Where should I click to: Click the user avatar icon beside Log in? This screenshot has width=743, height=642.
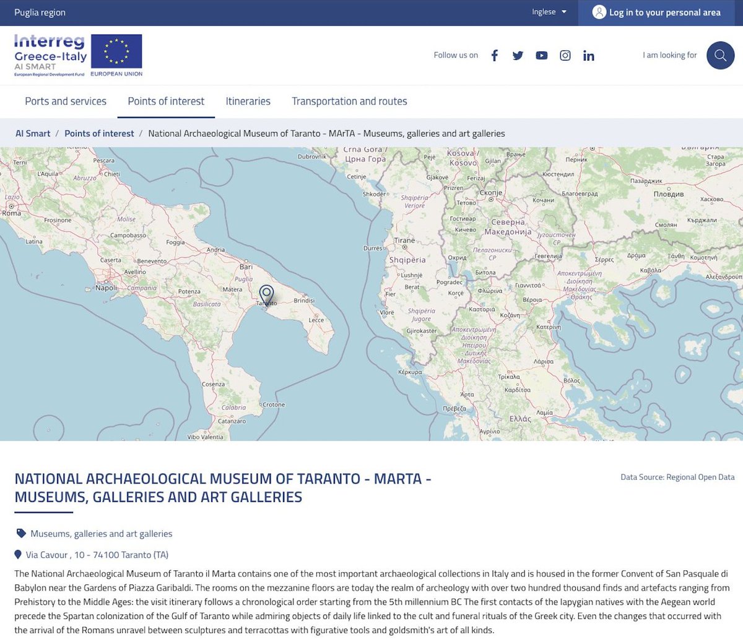(599, 12)
